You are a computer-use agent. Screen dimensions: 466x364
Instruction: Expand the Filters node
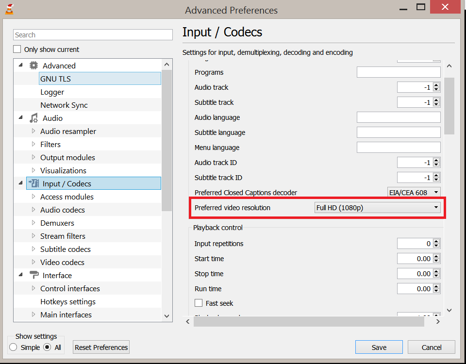(33, 144)
